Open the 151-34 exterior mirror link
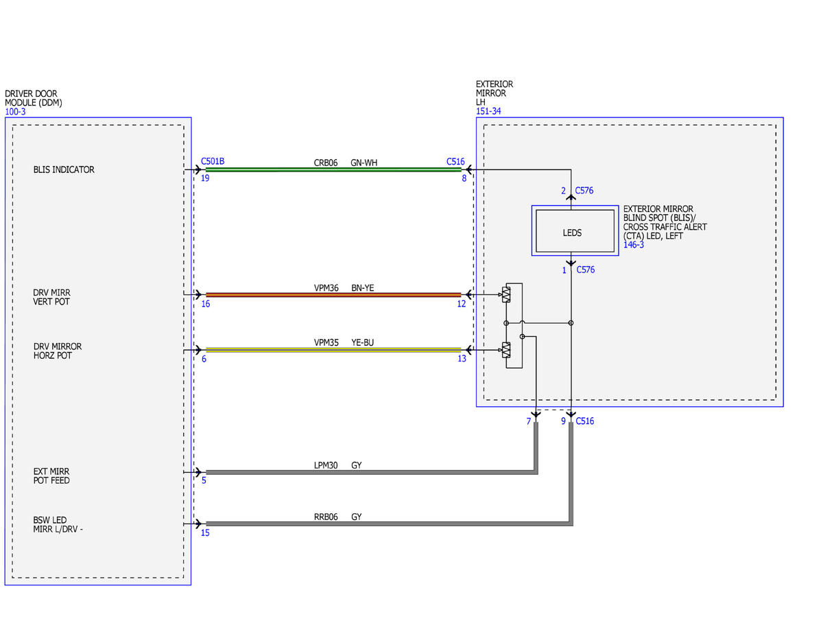The height and width of the screenshot is (636, 823). pyautogui.click(x=488, y=111)
